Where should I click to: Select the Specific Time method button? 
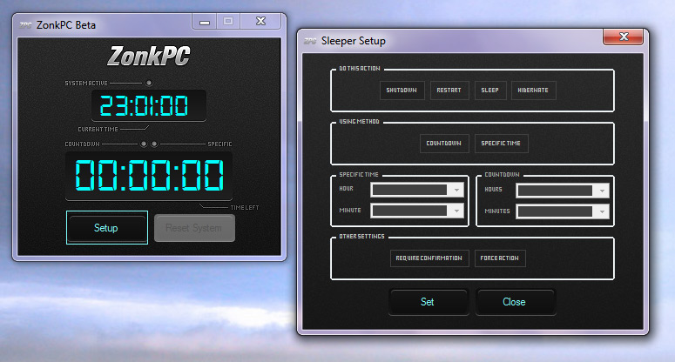501,144
